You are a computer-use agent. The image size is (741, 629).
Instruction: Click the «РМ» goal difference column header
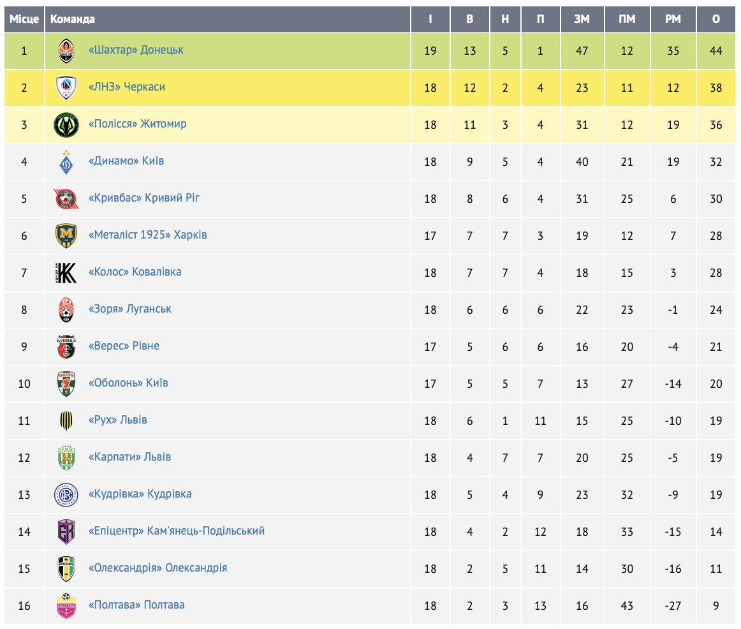click(x=673, y=19)
